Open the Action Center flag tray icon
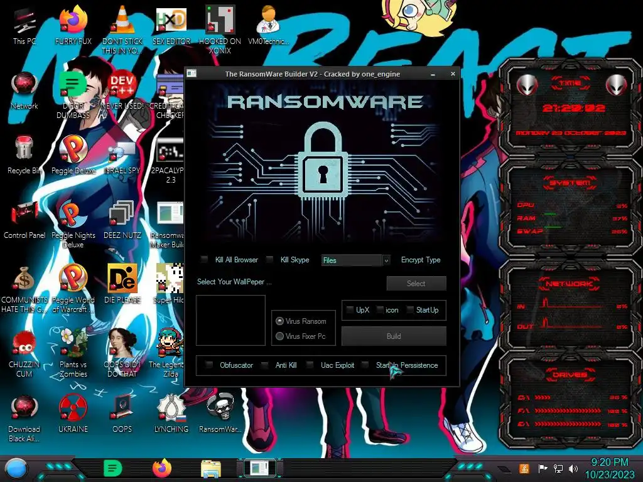This screenshot has width=643, height=482. coord(543,468)
